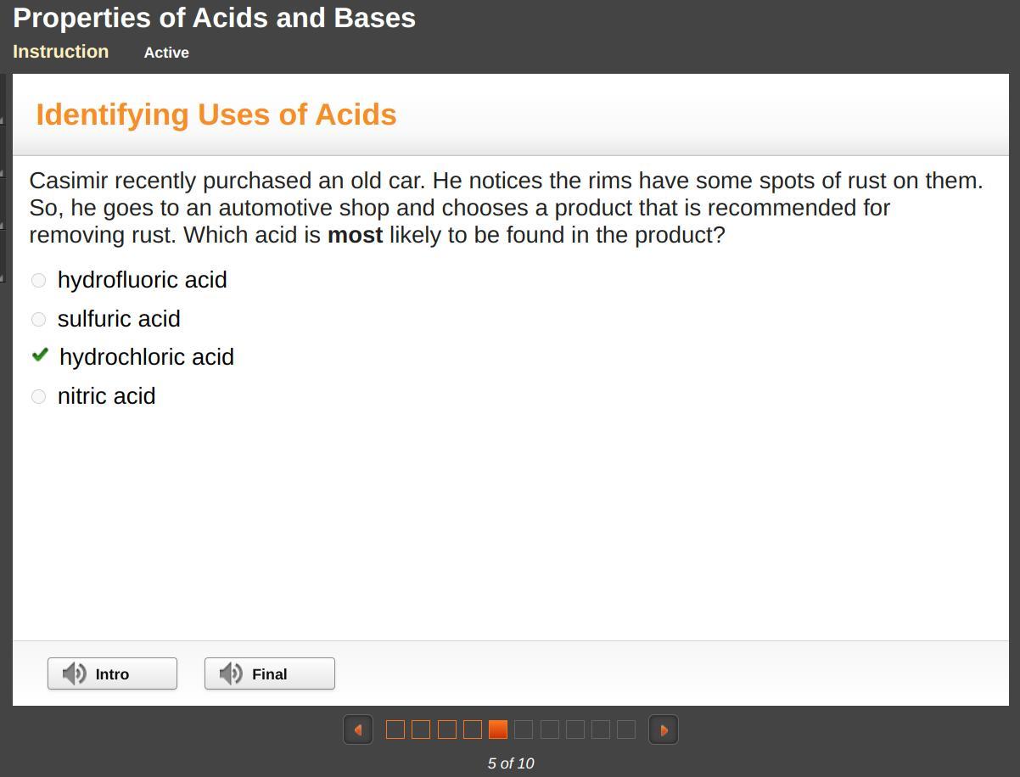The image size is (1020, 777).
Task: Play the Intro audio
Action: pyautogui.click(x=112, y=674)
